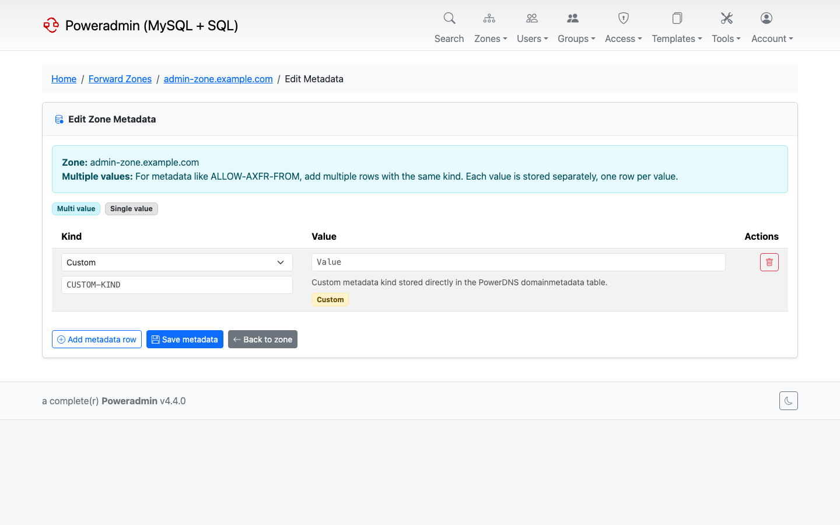Delete the Custom metadata row
Screen dimensions: 840x525
[x=769, y=262]
